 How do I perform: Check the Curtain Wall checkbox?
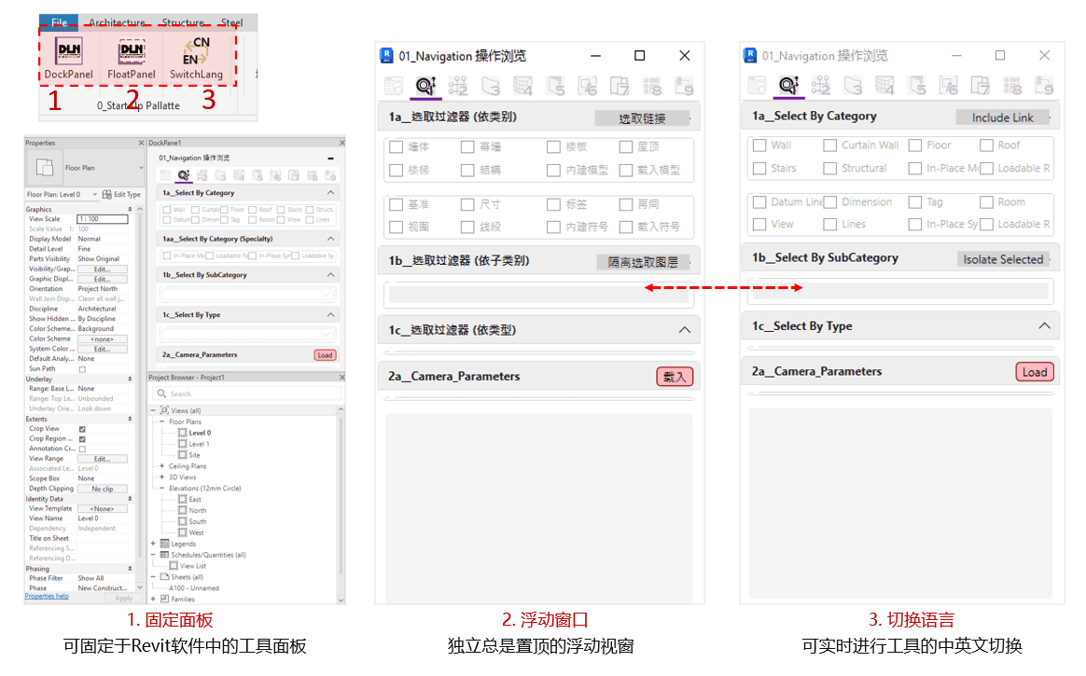pos(829,145)
